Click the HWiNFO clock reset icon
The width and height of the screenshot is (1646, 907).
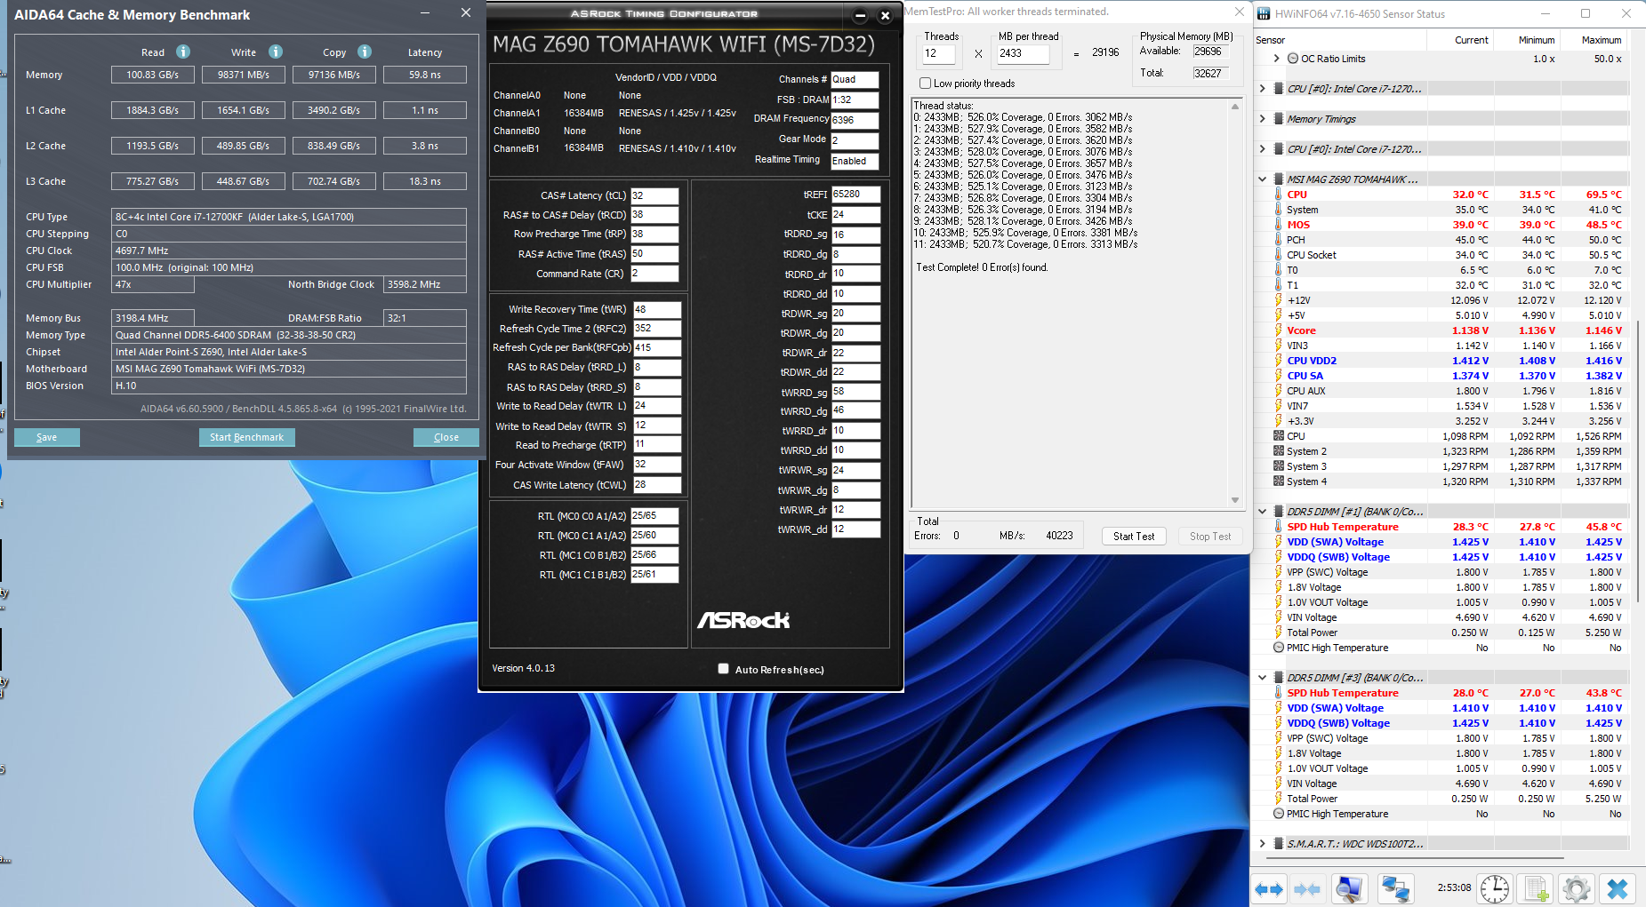[1495, 888]
